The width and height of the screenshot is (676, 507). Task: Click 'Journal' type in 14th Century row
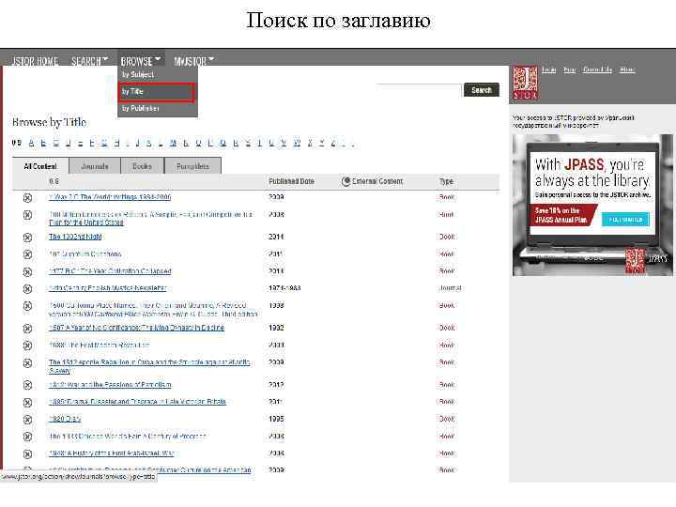[450, 288]
